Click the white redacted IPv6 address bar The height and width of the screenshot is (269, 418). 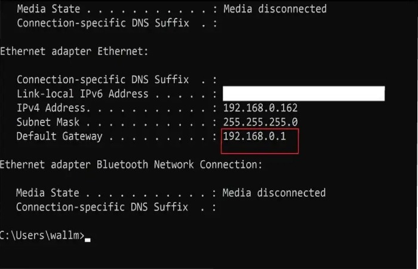[303, 93]
